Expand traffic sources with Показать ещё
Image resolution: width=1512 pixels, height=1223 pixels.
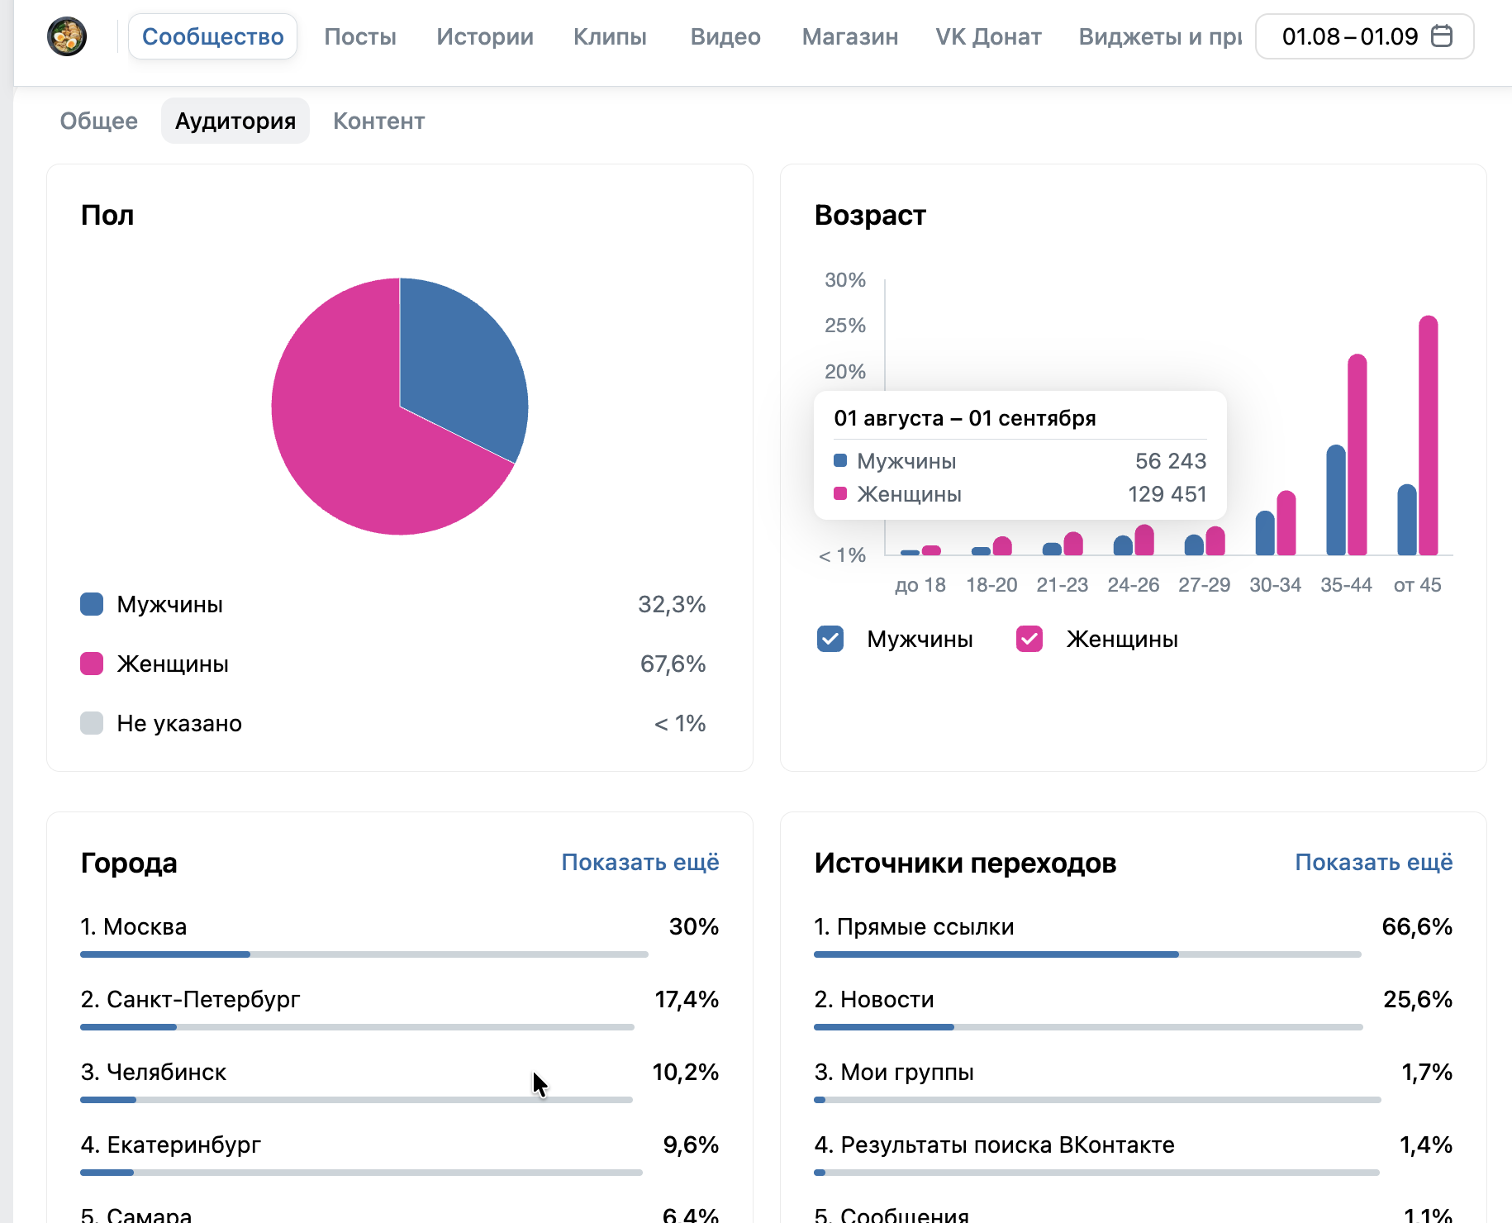(1374, 862)
